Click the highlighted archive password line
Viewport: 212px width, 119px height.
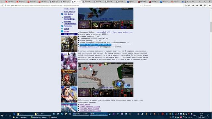click(95, 45)
